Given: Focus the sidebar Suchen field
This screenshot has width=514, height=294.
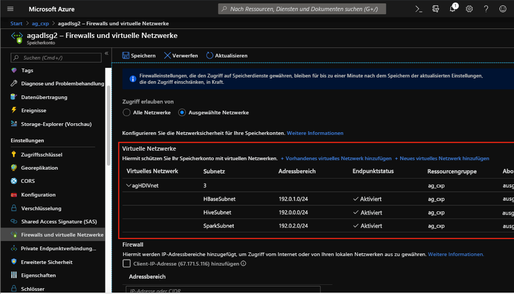Looking at the screenshot, I should pyautogui.click(x=56, y=57).
